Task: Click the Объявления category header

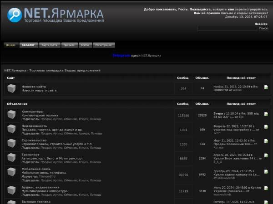Action: pyautogui.click(x=17, y=104)
